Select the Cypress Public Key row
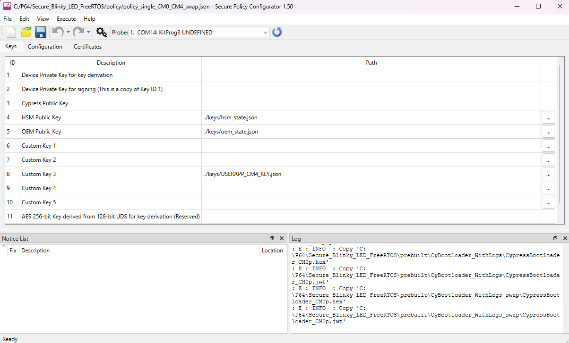Image resolution: width=569 pixels, height=343 pixels. pos(281,103)
